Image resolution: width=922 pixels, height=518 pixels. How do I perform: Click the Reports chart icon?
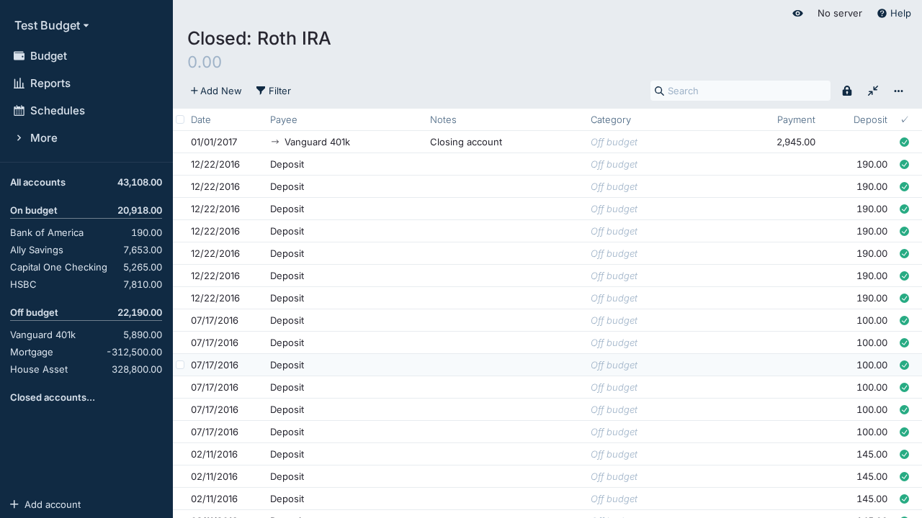[x=19, y=83]
